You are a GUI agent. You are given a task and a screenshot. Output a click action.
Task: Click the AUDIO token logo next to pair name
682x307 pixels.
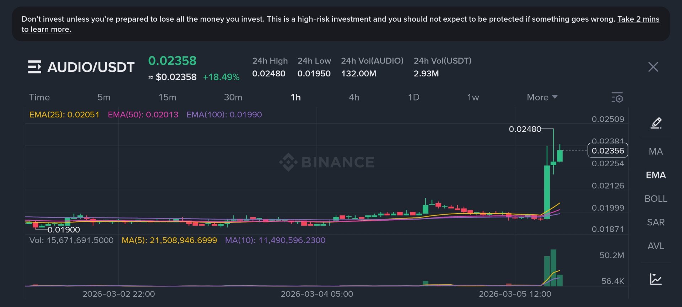point(35,66)
